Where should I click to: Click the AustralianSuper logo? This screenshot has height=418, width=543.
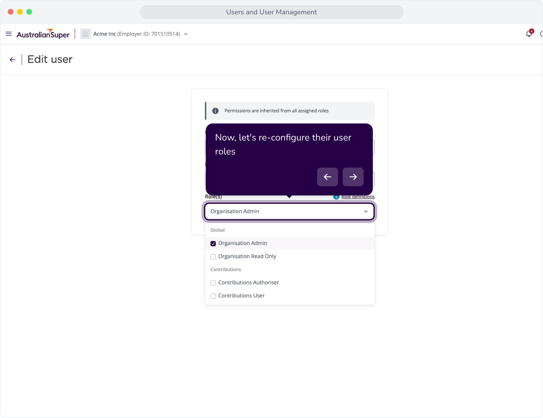click(x=43, y=34)
